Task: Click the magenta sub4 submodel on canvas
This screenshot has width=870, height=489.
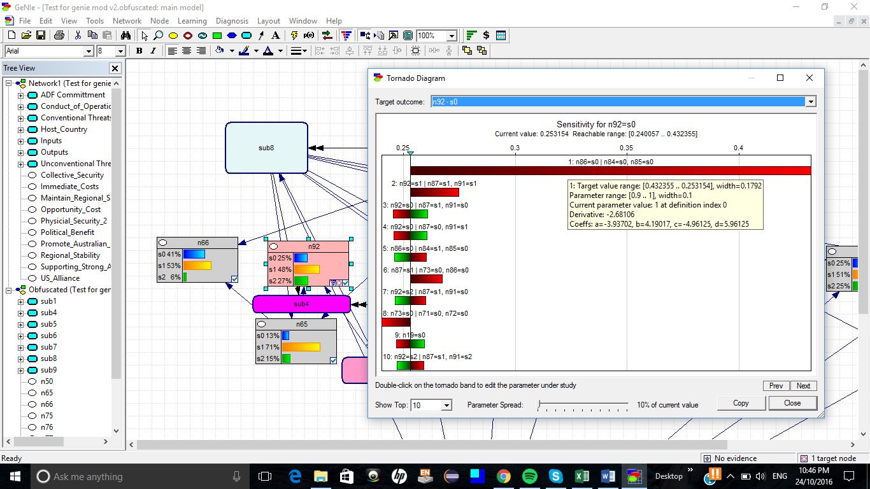Action: point(301,304)
